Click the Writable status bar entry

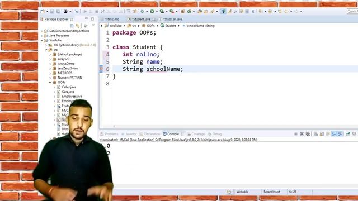pos(242,192)
